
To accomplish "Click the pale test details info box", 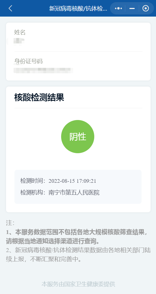I will [78, 187].
